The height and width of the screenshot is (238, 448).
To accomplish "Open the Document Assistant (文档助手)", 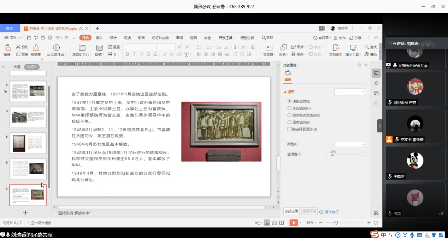I will tap(336, 48).
